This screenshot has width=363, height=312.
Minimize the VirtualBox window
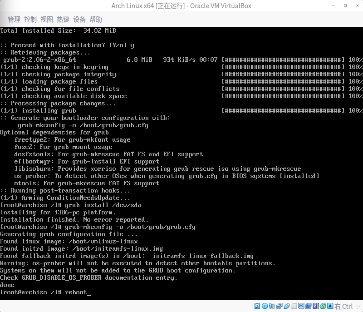pos(333,5)
